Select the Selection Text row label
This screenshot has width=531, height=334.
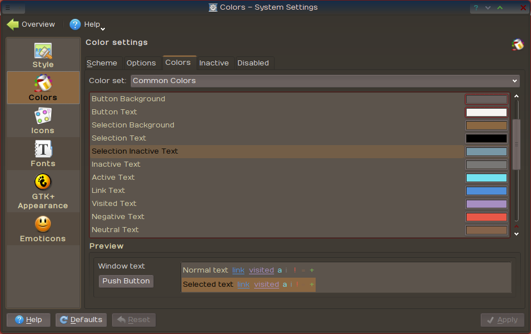click(x=119, y=138)
